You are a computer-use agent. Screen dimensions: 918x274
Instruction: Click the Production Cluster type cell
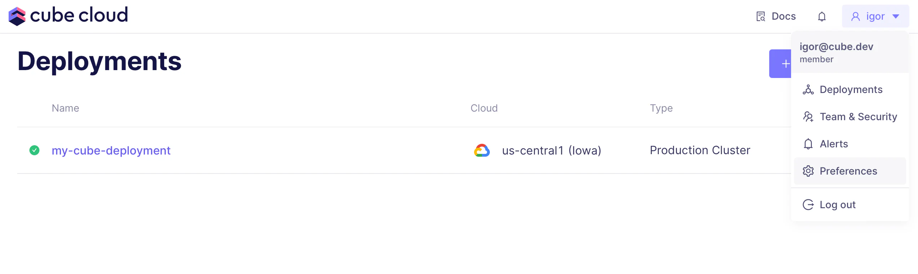tap(700, 150)
